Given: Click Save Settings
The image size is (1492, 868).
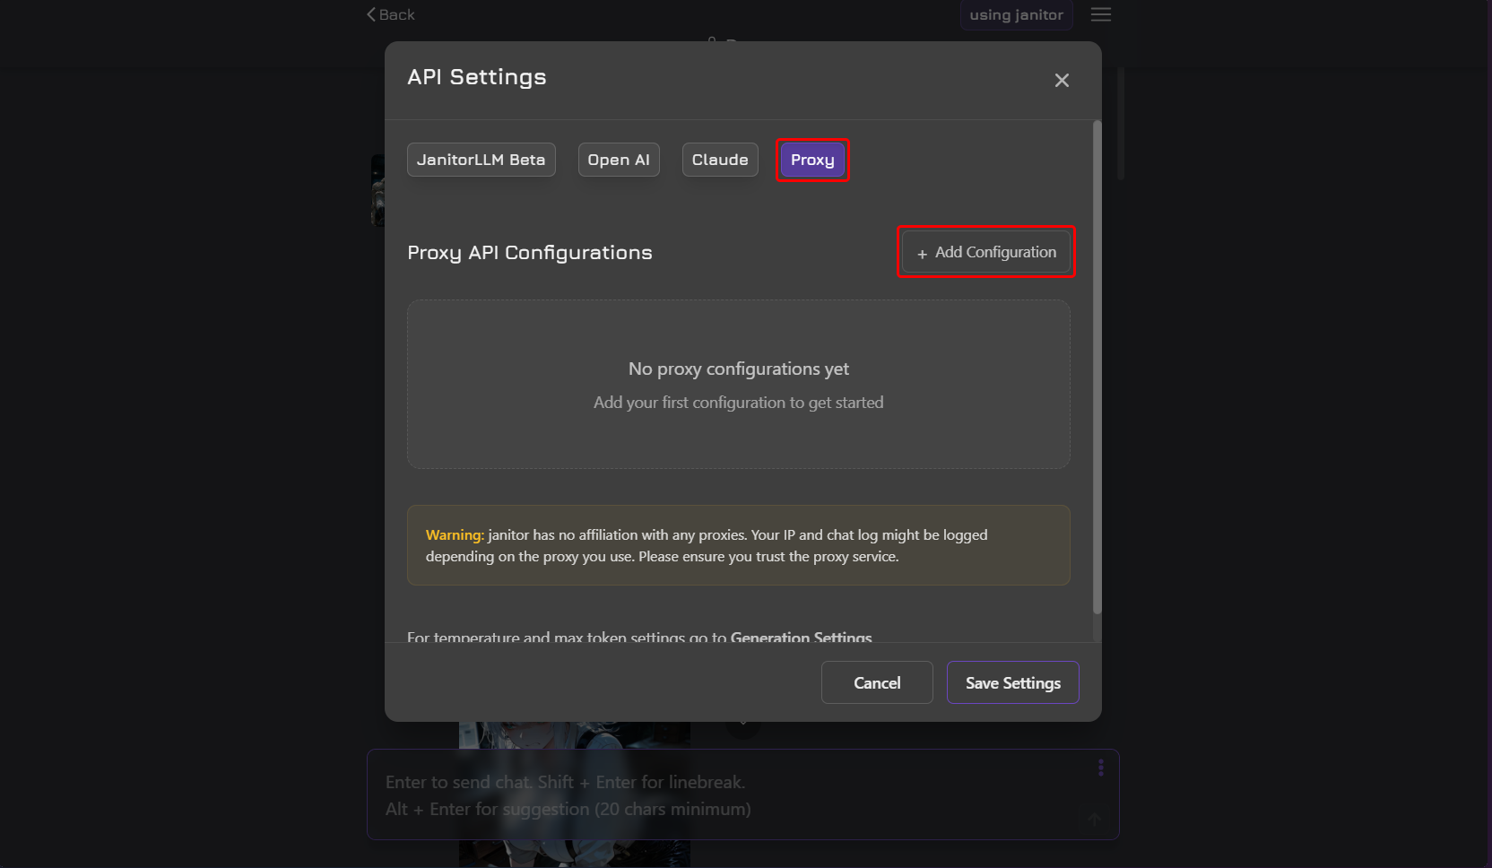Looking at the screenshot, I should point(1012,682).
